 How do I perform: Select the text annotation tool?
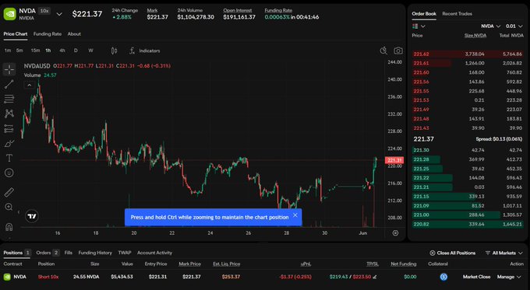coord(9,158)
